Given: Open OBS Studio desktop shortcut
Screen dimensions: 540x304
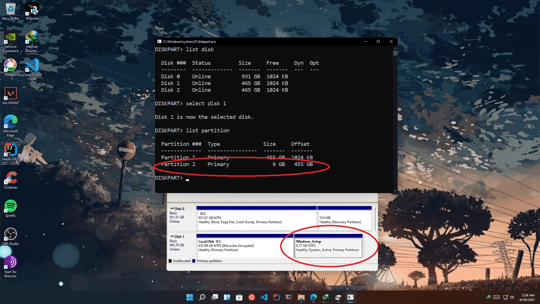Looking at the screenshot, I should click(11, 237).
